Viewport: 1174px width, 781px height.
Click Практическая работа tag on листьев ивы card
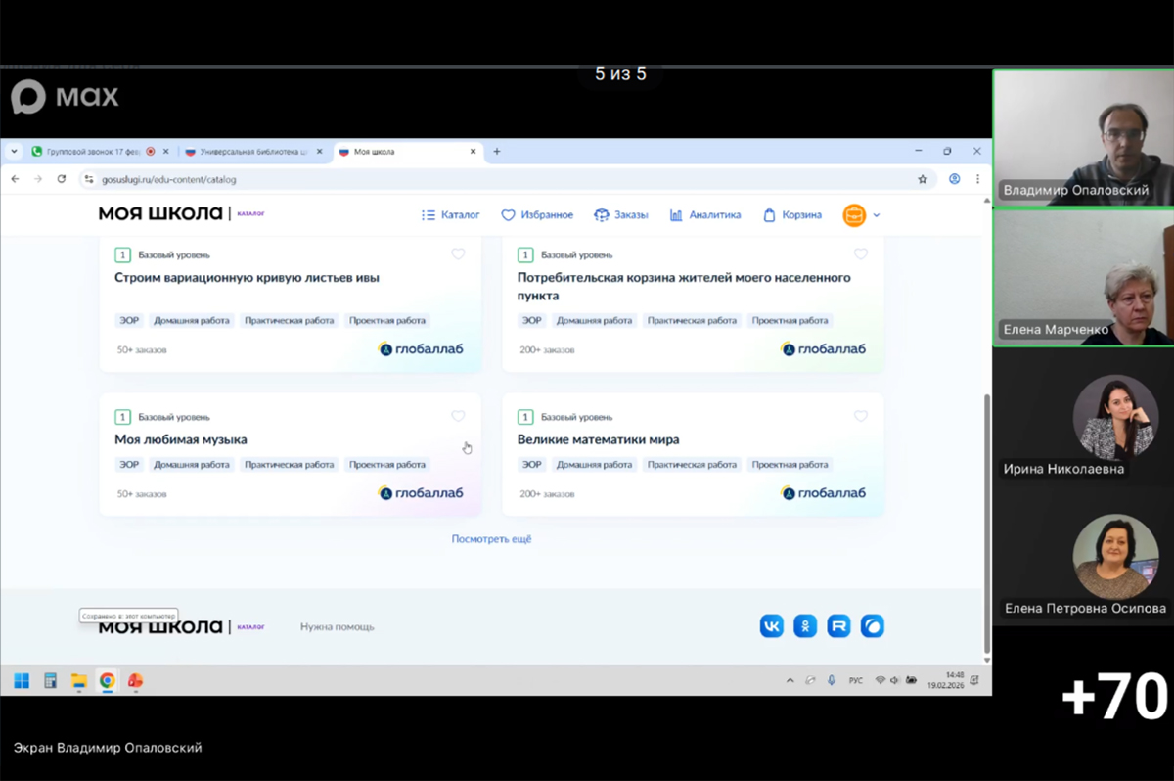pos(289,320)
